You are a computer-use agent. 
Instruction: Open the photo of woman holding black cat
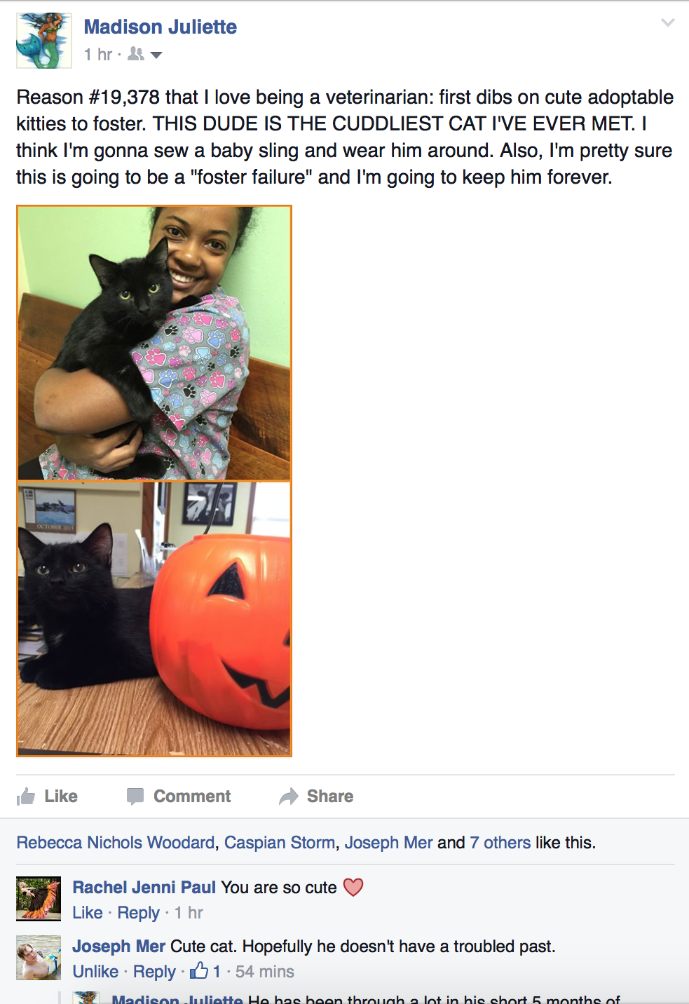154,343
